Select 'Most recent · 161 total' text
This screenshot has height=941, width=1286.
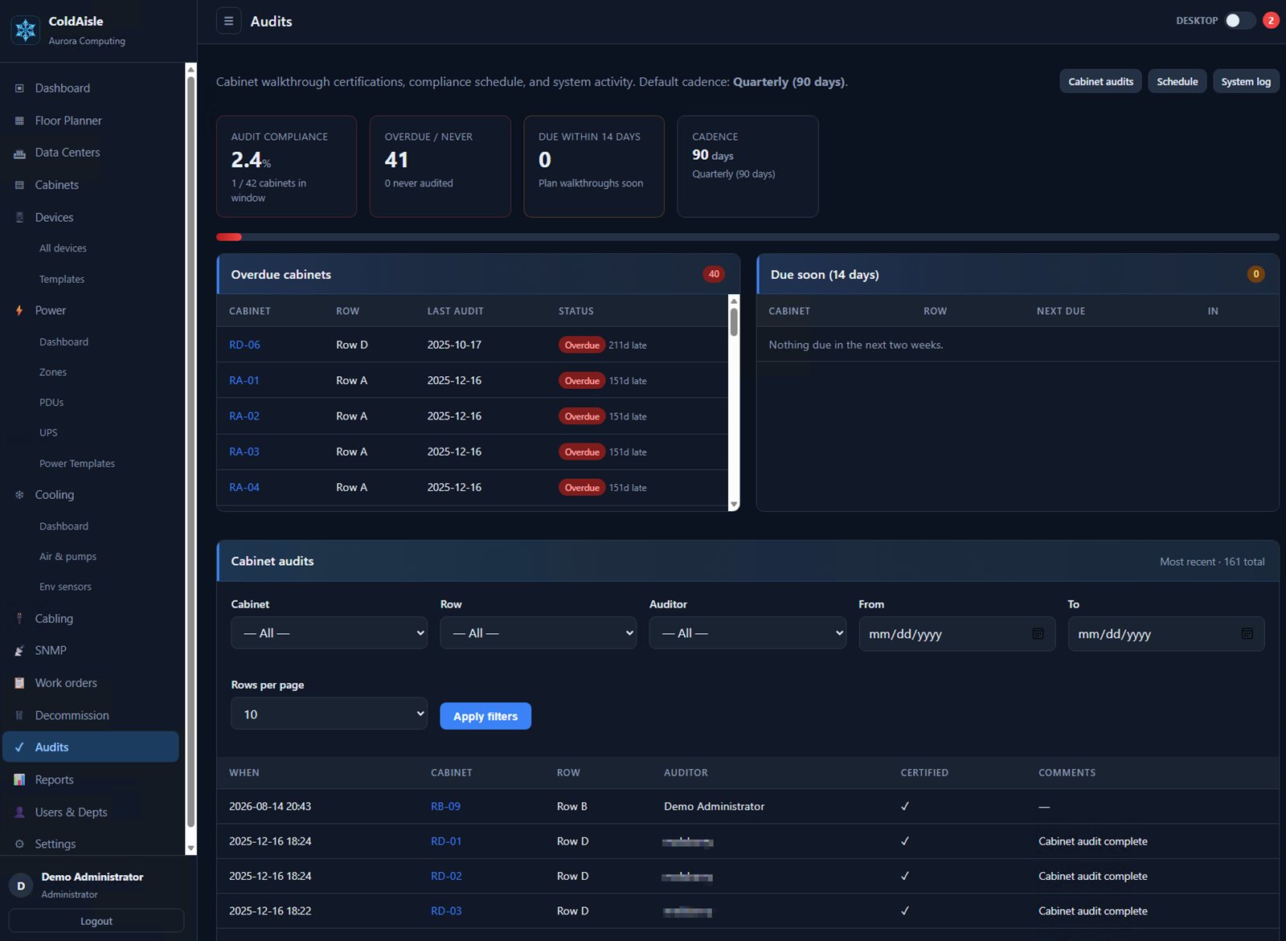click(1212, 562)
